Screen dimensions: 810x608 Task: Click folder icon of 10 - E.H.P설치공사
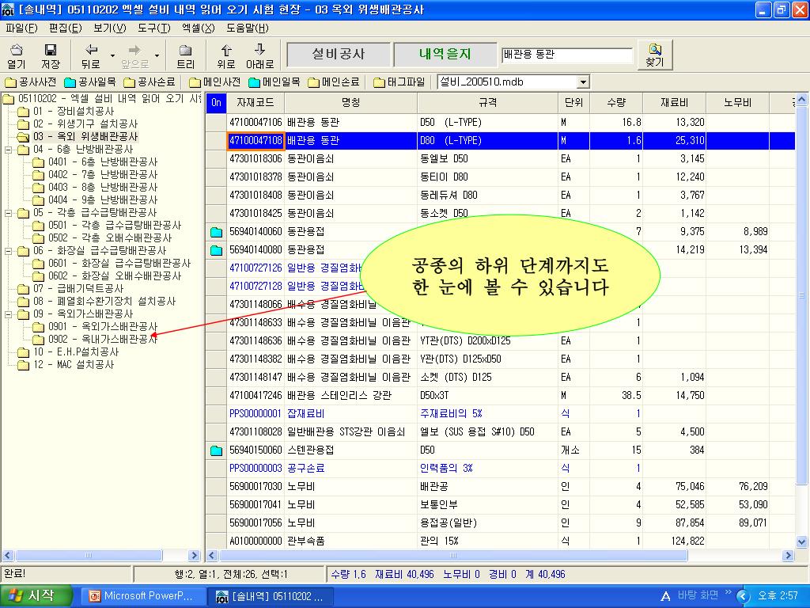coord(23,352)
